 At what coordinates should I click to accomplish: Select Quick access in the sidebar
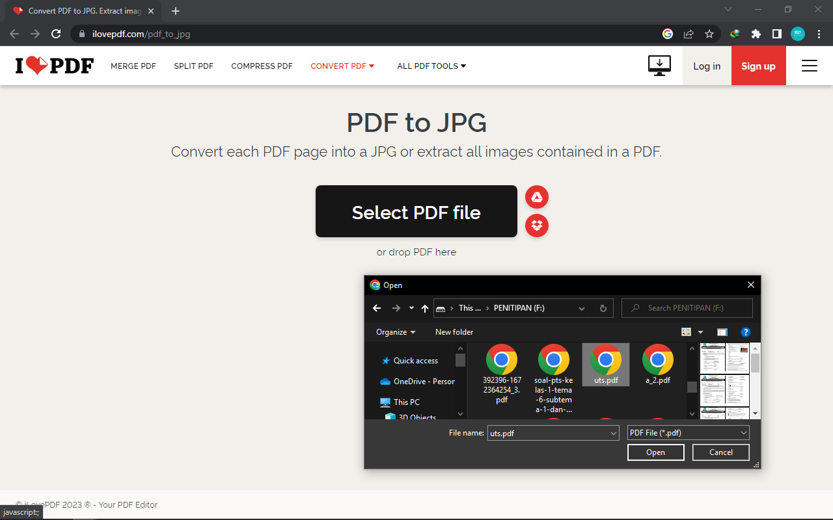click(415, 361)
